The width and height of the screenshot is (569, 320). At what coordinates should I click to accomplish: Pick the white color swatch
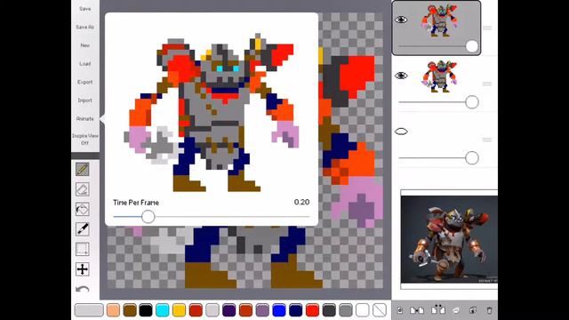coord(363,310)
